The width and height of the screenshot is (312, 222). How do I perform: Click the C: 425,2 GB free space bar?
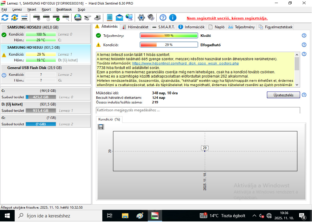click(41, 97)
